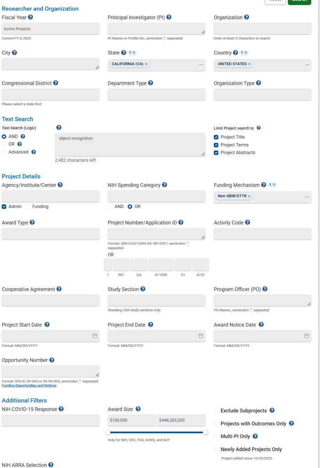This screenshot has width=320, height=468.
Task: Open the Funding Opportunities and Notices link
Action: tap(29, 386)
